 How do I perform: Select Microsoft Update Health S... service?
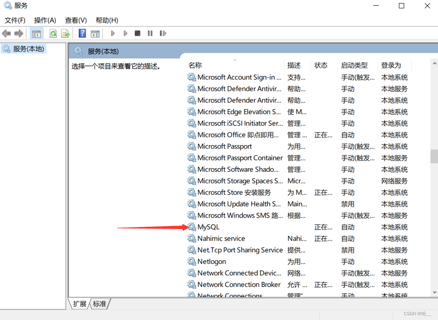pos(239,204)
